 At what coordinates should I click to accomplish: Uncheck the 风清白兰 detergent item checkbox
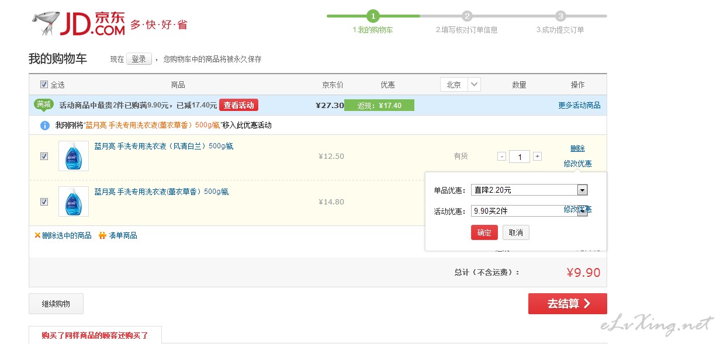44,156
